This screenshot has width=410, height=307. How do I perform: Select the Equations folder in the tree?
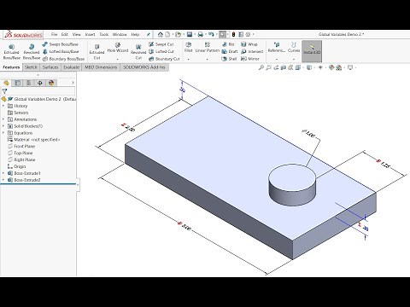coord(20,133)
